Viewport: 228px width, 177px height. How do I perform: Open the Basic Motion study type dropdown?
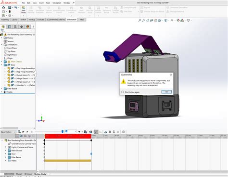coord(8,132)
